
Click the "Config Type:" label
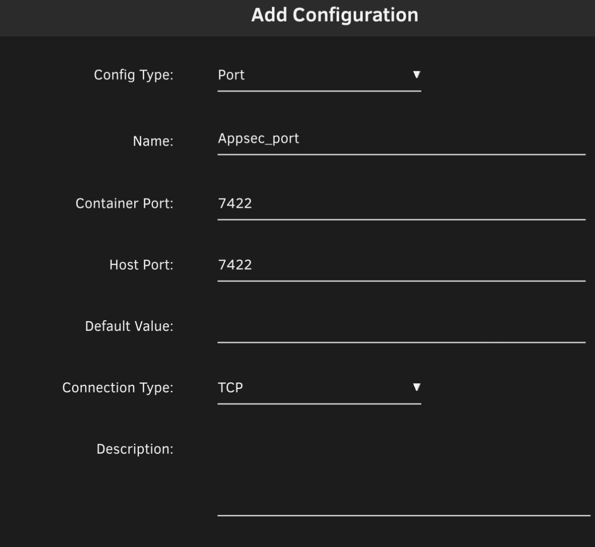tap(133, 75)
